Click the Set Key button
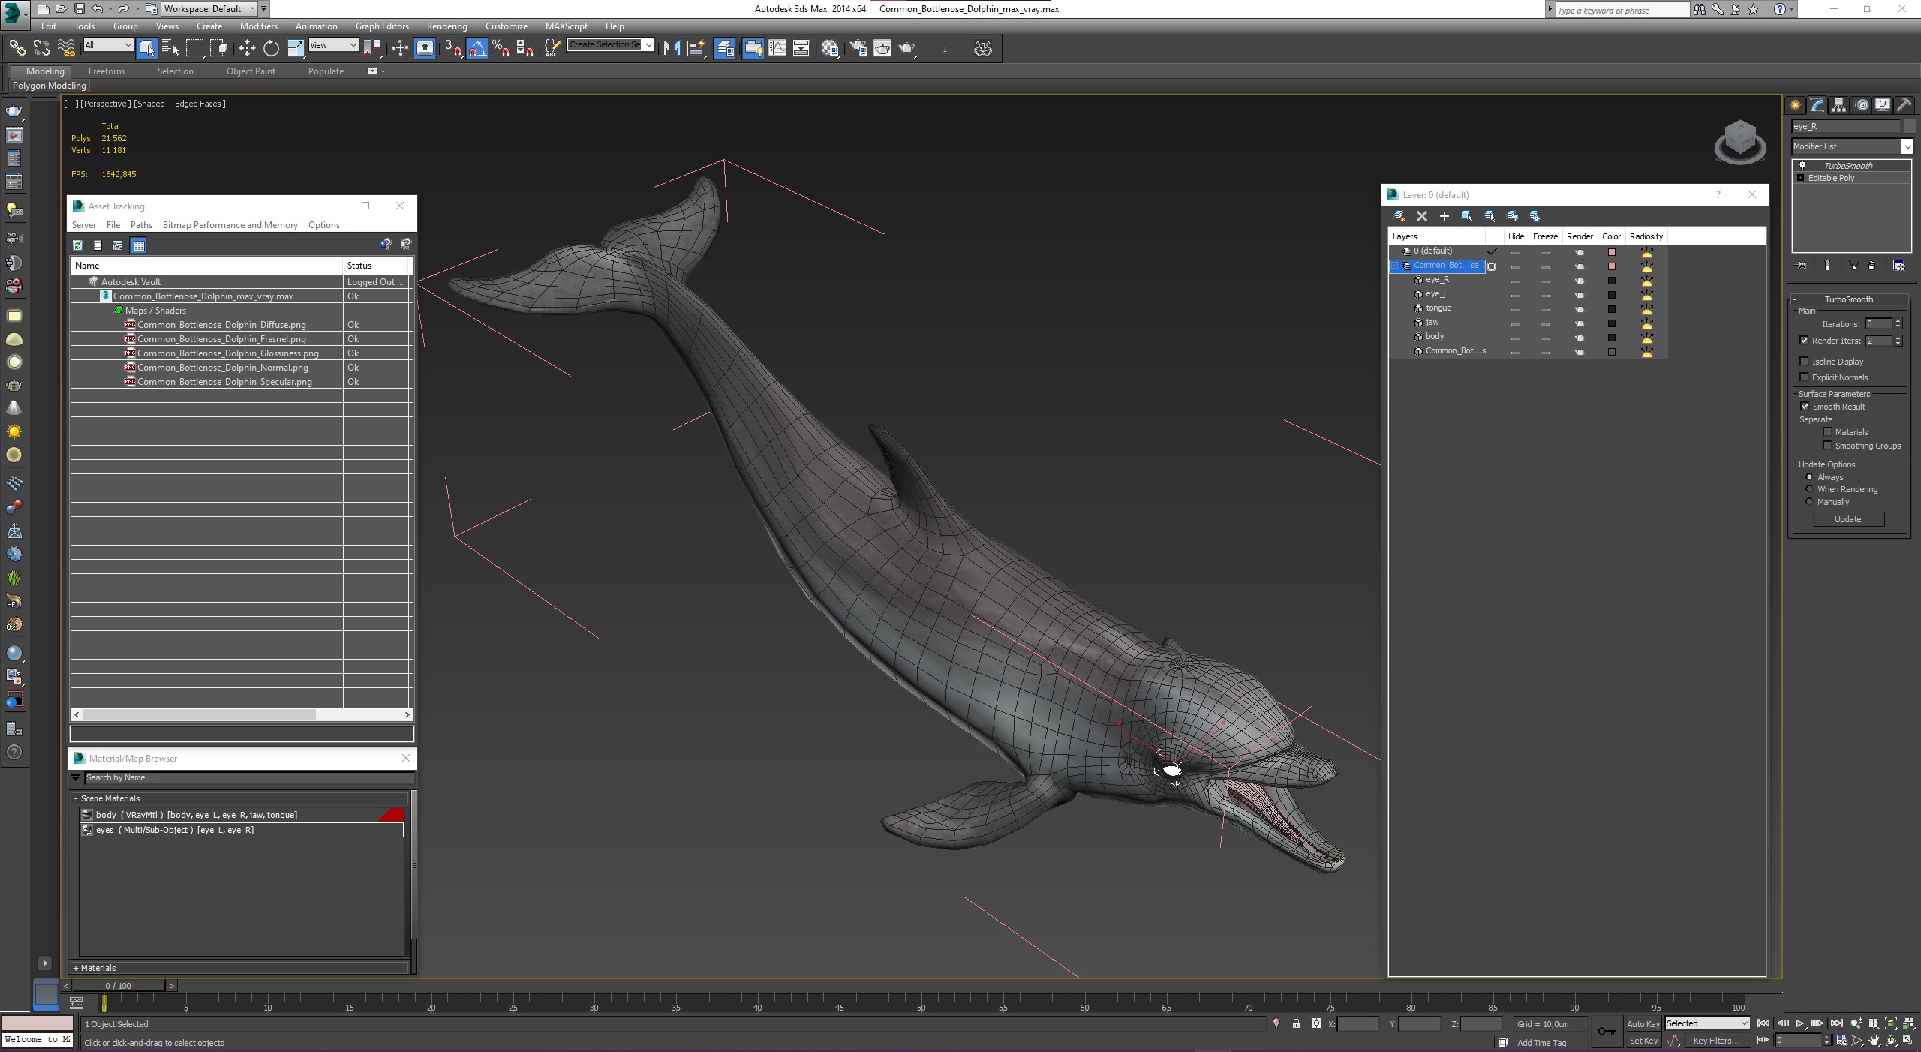1921x1052 pixels. [x=1643, y=1041]
